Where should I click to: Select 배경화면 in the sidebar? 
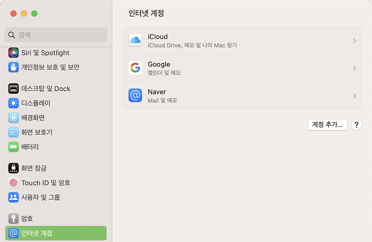(x=56, y=118)
